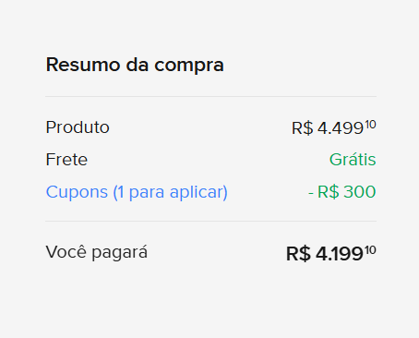419x338 pixels.
Task: Click the R$ symbol in the total price
Action: coord(298,254)
